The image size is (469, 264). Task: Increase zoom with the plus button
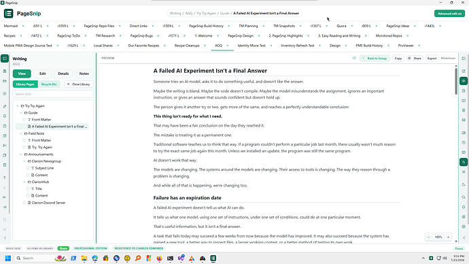tap(448, 237)
